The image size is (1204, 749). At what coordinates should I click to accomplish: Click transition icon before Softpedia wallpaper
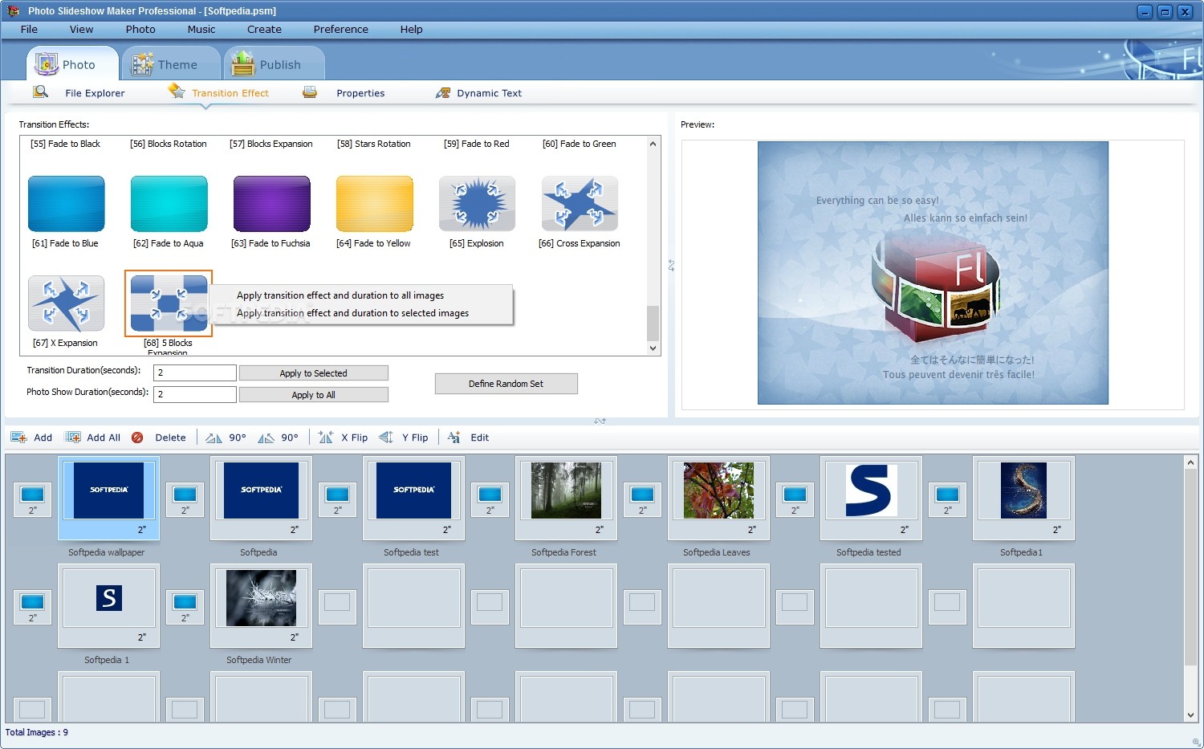[x=33, y=499]
